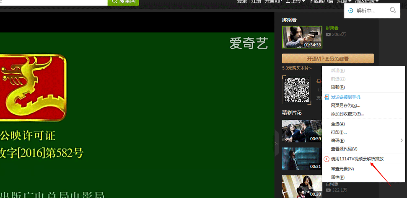This screenshot has width=407, height=198.
Task: Click the 精彩片花 section heading
Action: (x=292, y=113)
